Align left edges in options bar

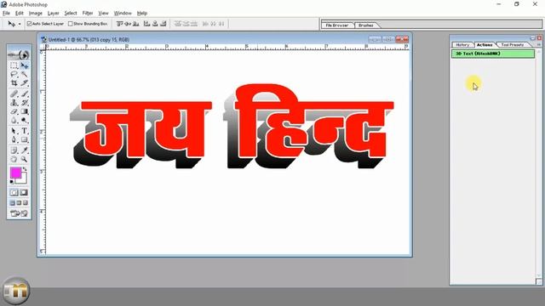[x=146, y=24]
